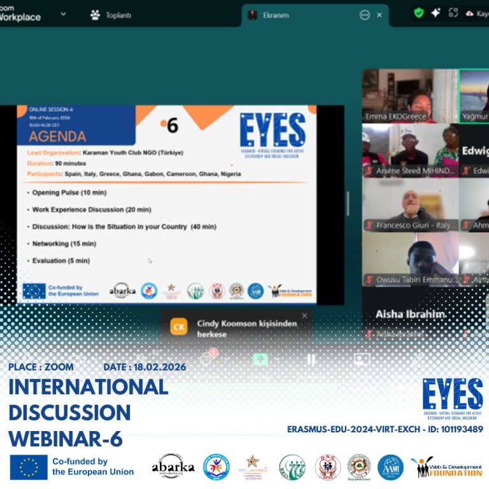Screen dimensions: 489x489
Task: Open the Ekranım tab more options menu
Action: [364, 15]
